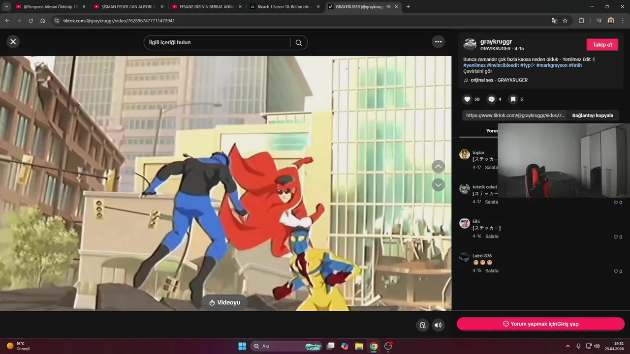This screenshot has height=354, width=630.
Task: Like teknik ceket's comment heart
Action: (x=615, y=203)
